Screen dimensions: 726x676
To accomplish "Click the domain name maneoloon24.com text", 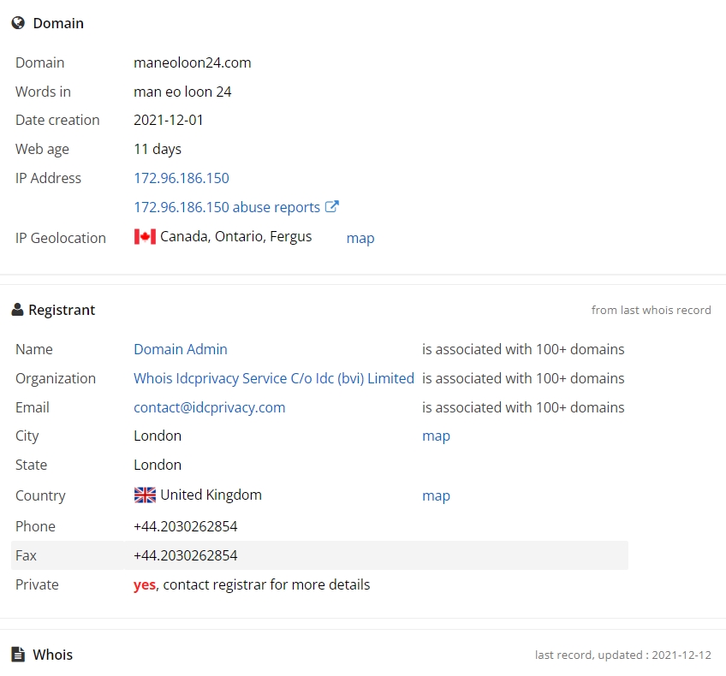I will [x=193, y=63].
